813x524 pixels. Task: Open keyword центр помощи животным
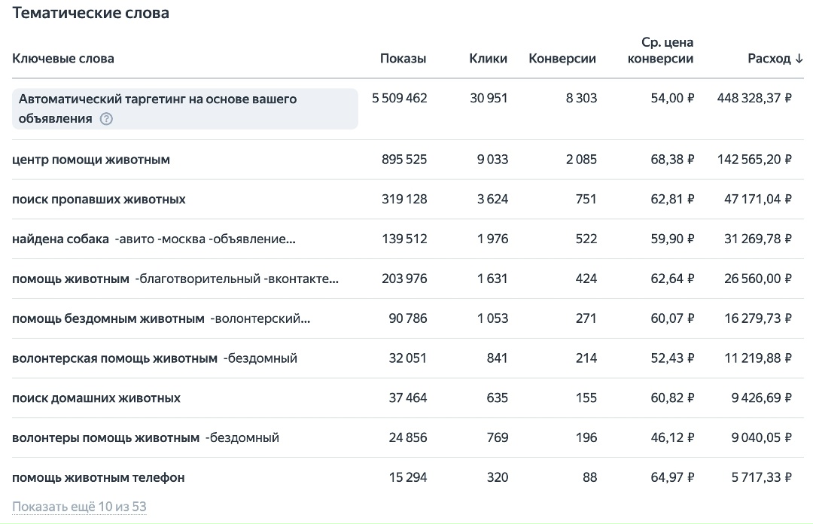click(x=91, y=160)
